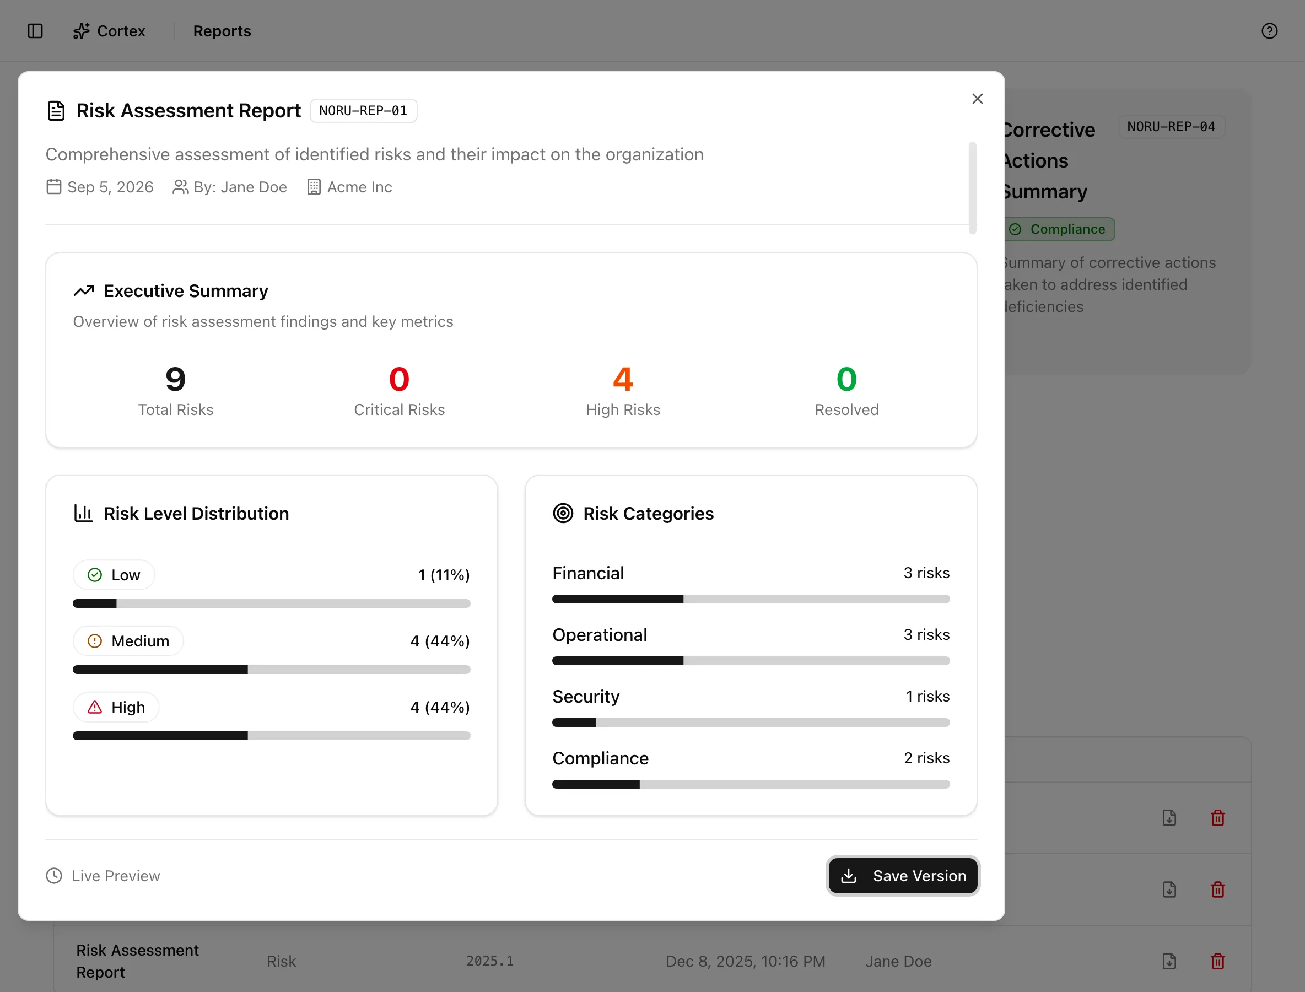Click the middle trash icon in background table
The height and width of the screenshot is (992, 1305).
click(x=1217, y=889)
